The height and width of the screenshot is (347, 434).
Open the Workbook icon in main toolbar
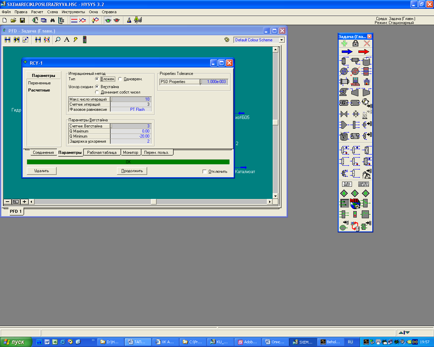pos(44,20)
